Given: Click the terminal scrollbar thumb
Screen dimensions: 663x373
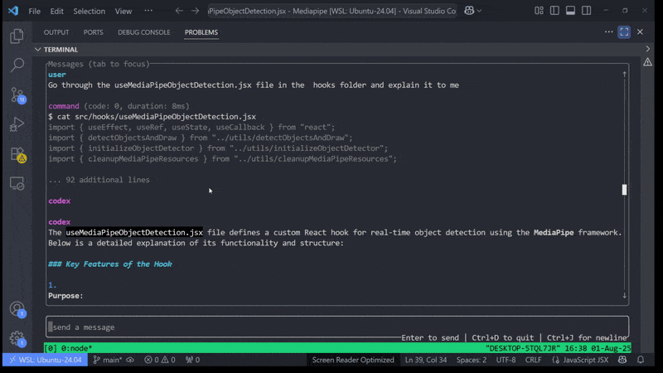Looking at the screenshot, I should coord(625,190).
